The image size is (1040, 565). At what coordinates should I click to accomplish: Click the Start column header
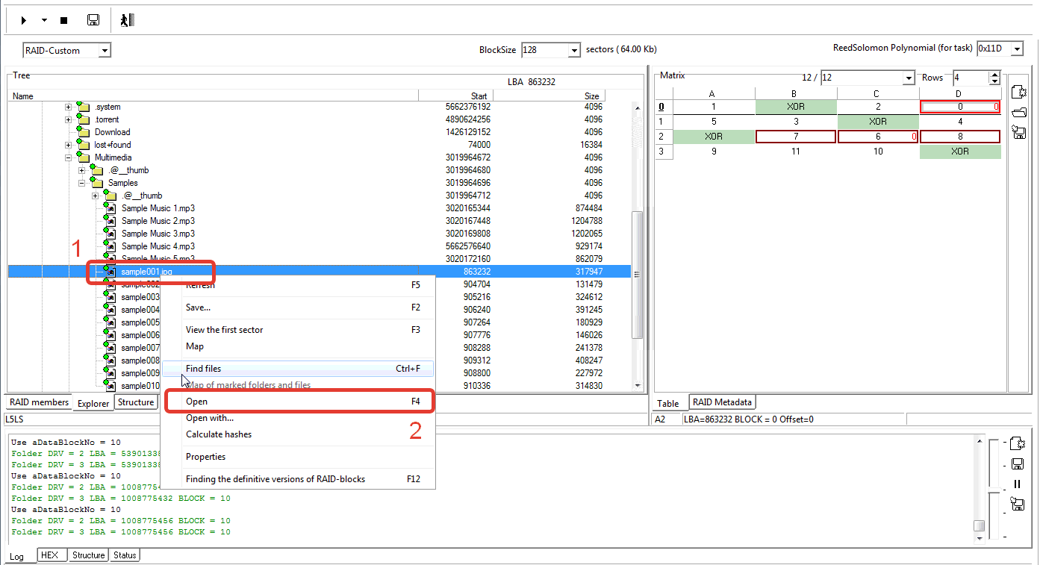pyautogui.click(x=455, y=96)
